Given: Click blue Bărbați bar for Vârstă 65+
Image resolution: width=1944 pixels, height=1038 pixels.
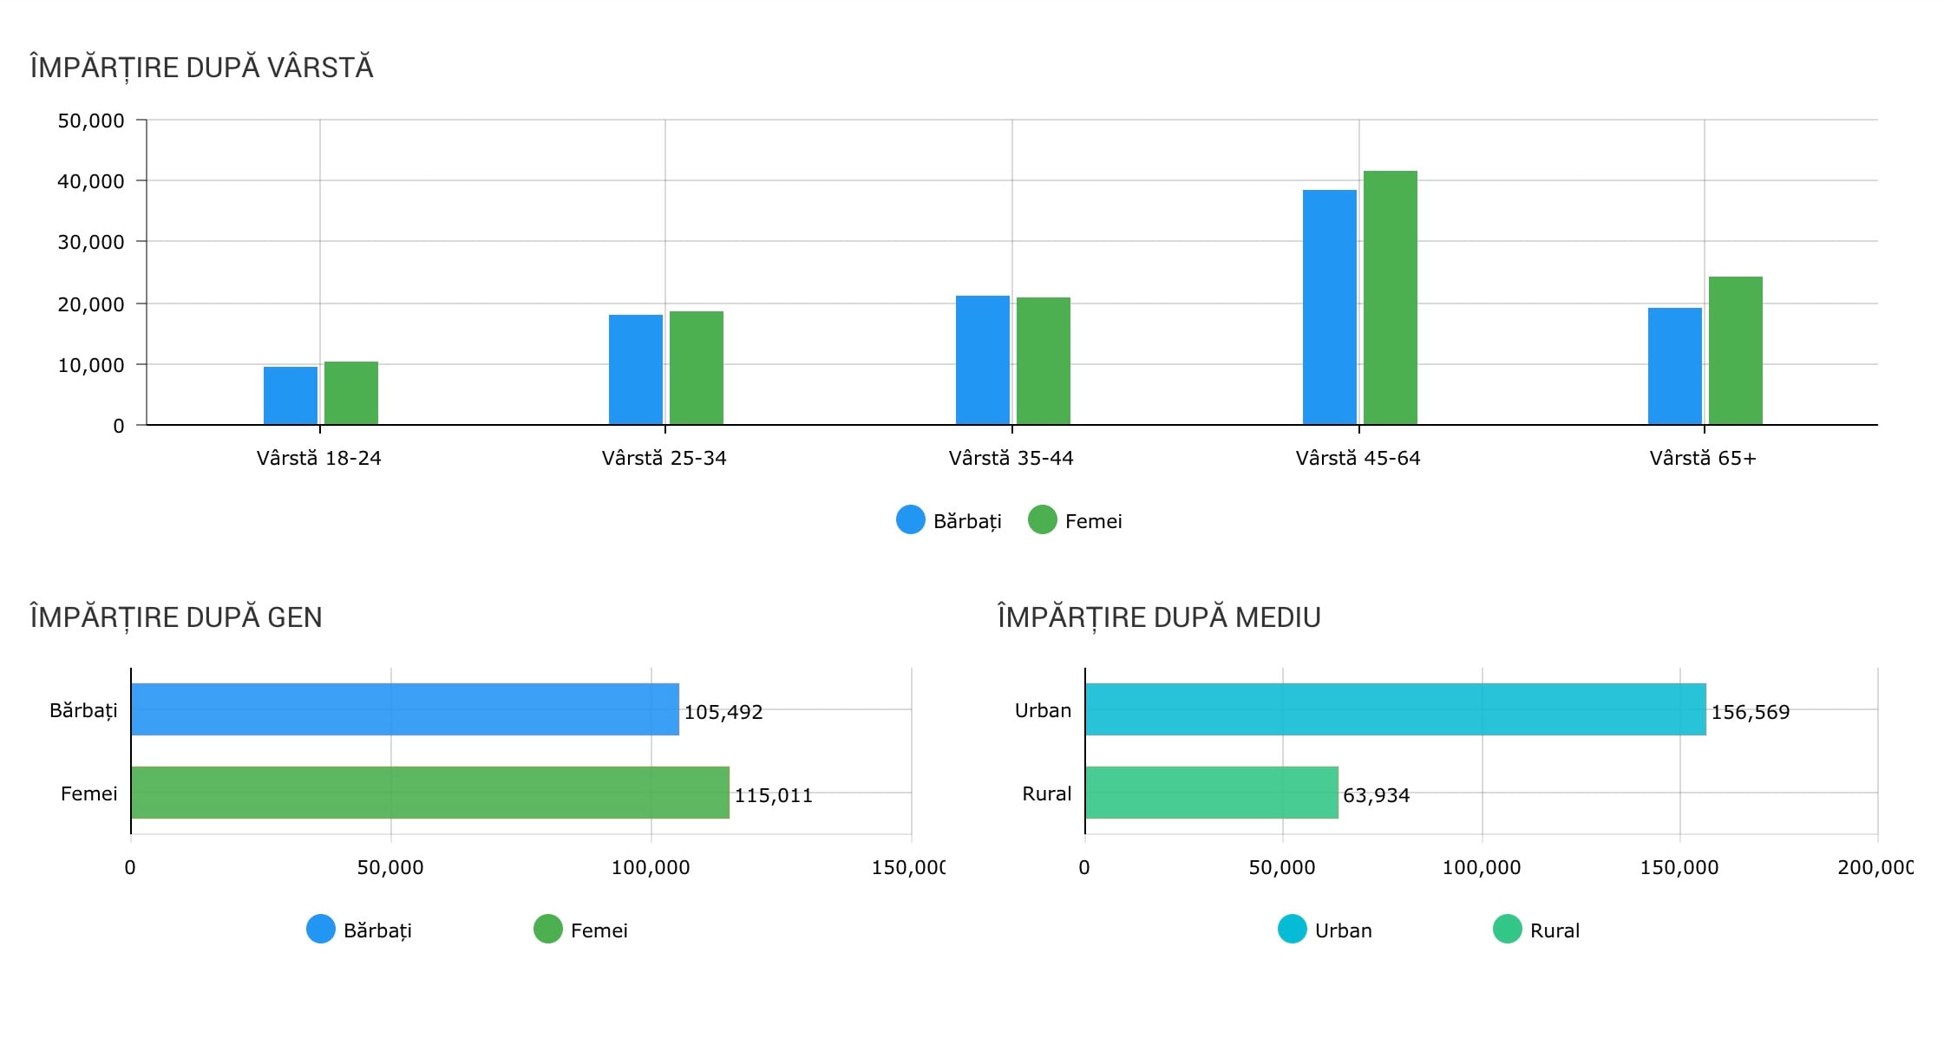Looking at the screenshot, I should point(1675,366).
